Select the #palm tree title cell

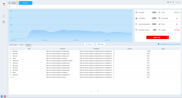29,61
